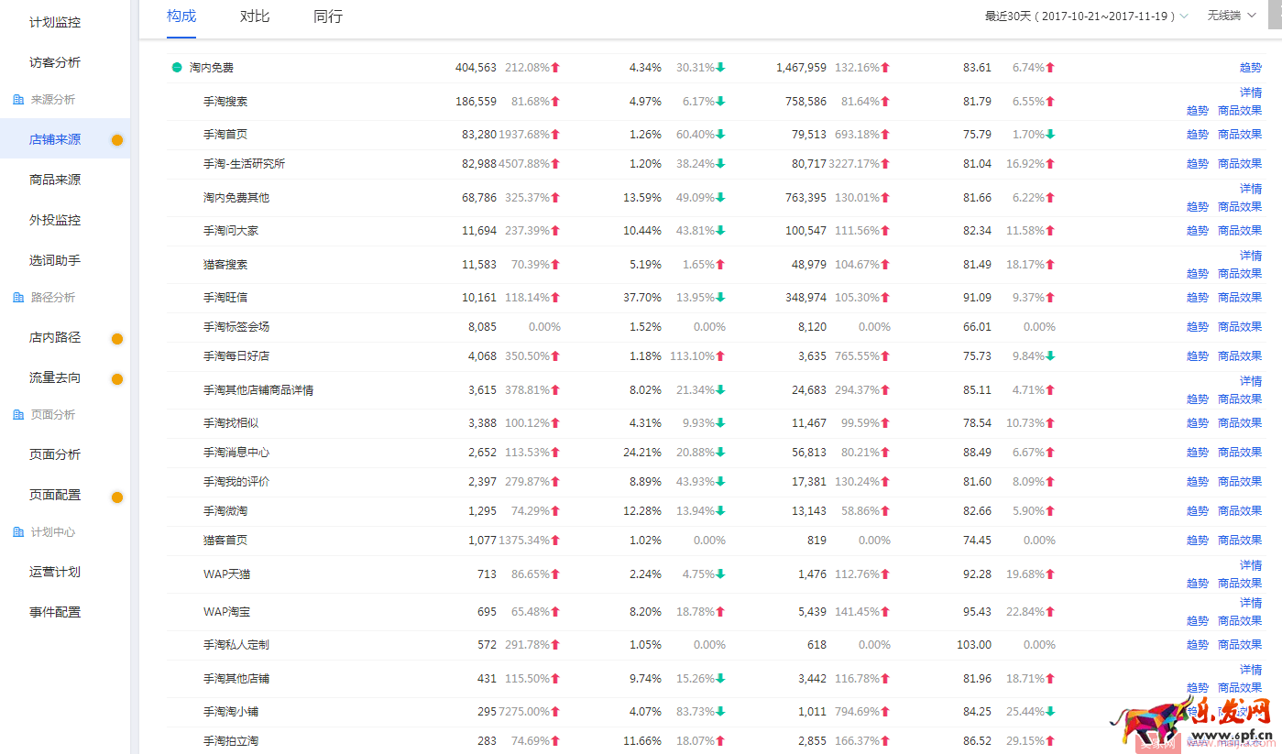Click green down arrow next to 30.31%
Image resolution: width=1282 pixels, height=754 pixels.
tap(720, 68)
